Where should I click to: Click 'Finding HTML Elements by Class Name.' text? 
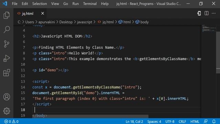pos(77,48)
